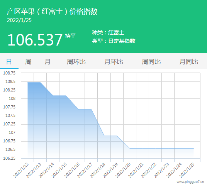This screenshot has width=207, height=186.
Task: Switch to the 周 weekly tab
Action: (x=28, y=62)
